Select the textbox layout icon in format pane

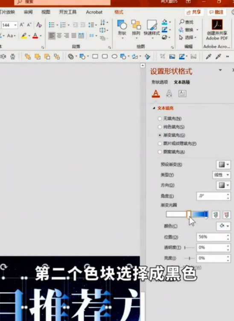click(182, 94)
